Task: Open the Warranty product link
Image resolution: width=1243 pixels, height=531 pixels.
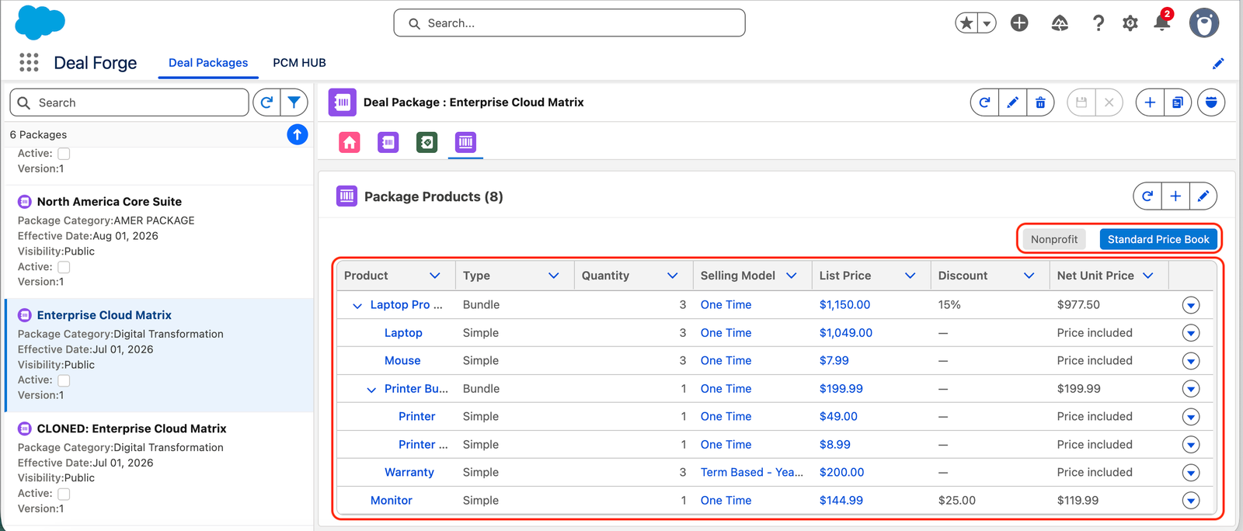Action: click(409, 473)
